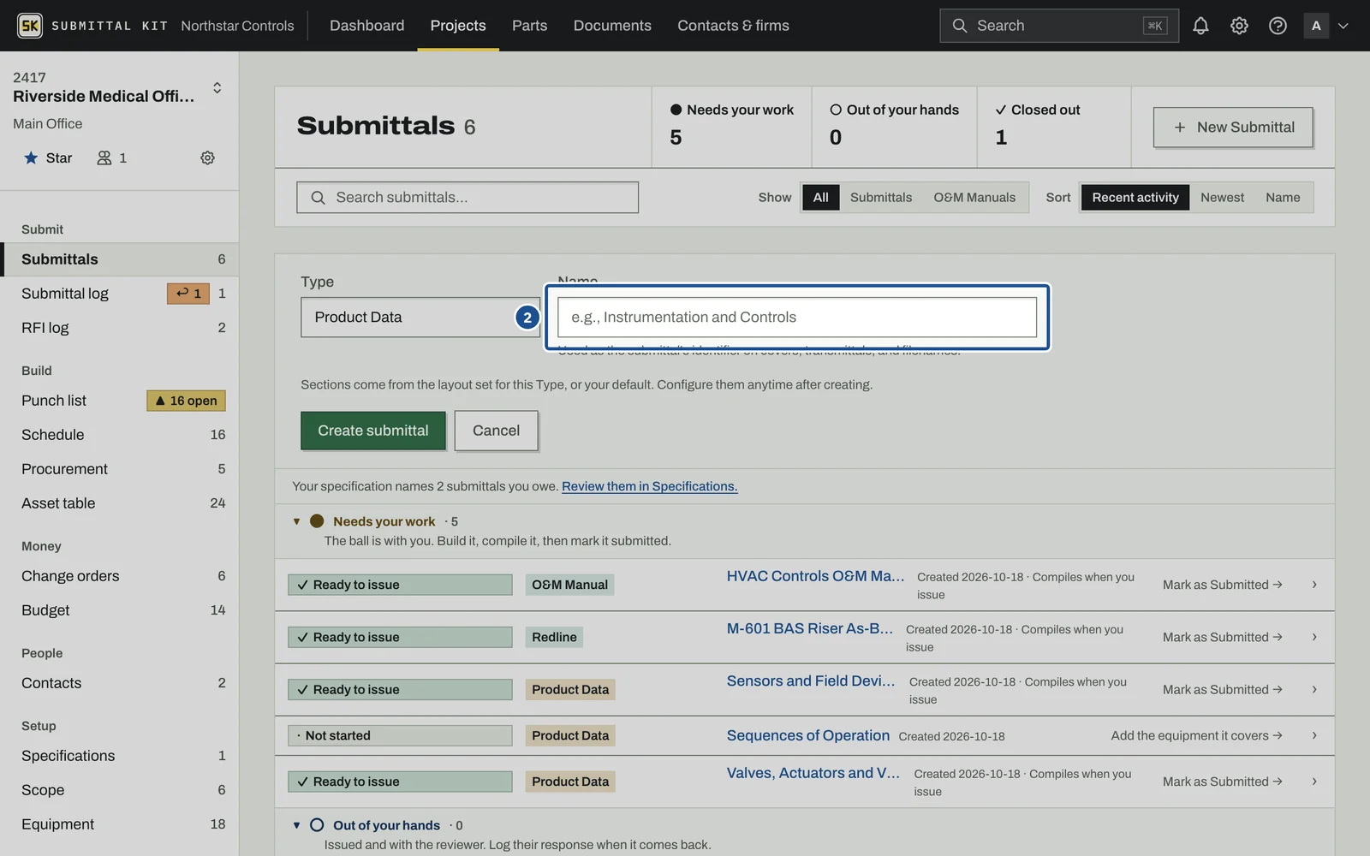Open chevron for M-601 BAS Riser row
The image size is (1370, 856).
(1314, 637)
